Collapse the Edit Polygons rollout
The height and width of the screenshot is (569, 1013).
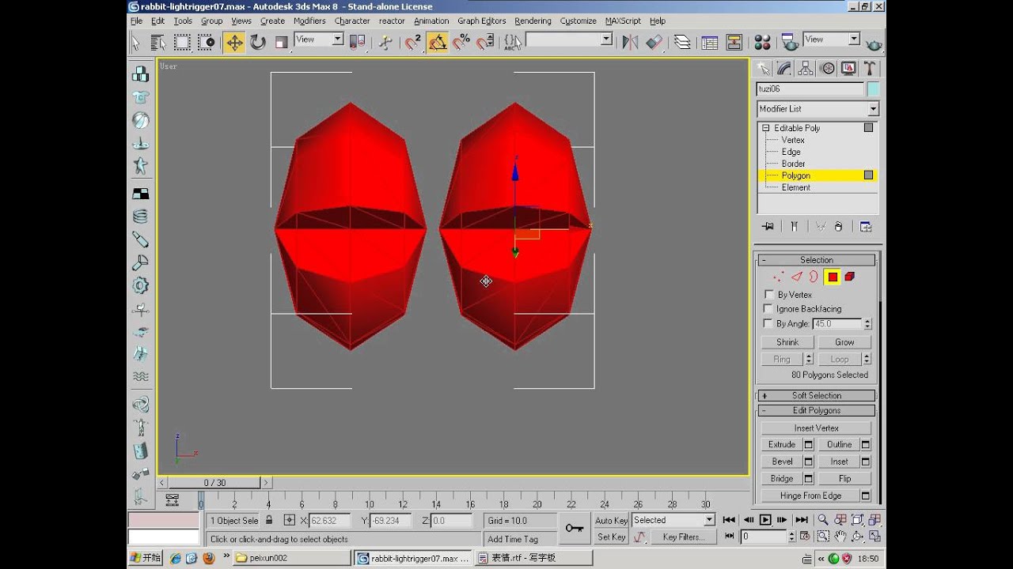tap(817, 411)
